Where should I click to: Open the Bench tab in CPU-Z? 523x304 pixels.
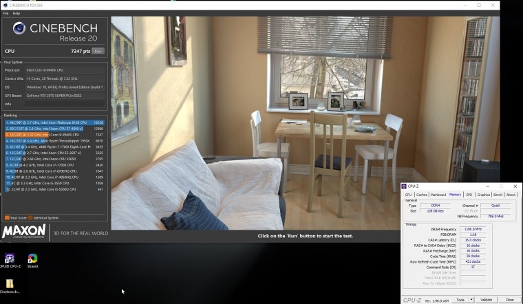pyautogui.click(x=498, y=195)
